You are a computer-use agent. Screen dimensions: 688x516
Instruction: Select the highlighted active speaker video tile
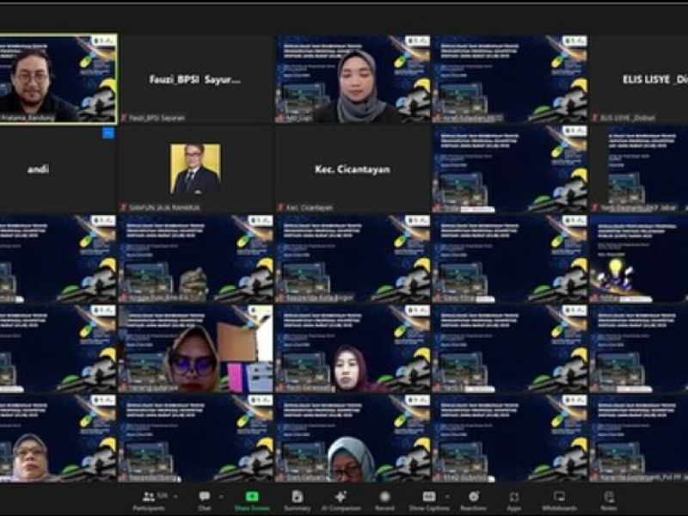[58, 79]
